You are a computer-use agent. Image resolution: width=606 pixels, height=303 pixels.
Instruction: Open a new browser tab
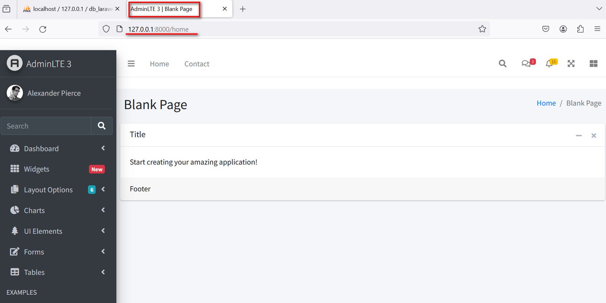[x=243, y=9]
